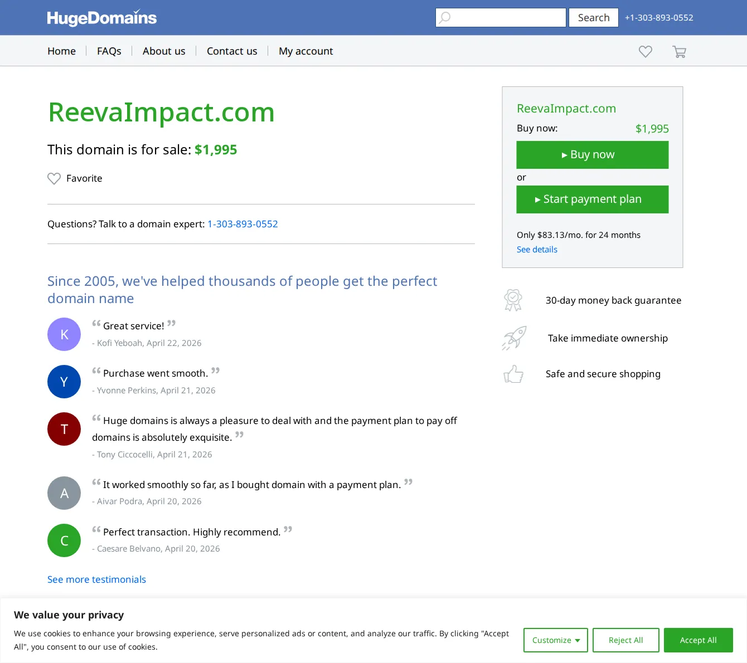Click '30-day money back guarantee' text
This screenshot has height=663, width=747.
[613, 300]
